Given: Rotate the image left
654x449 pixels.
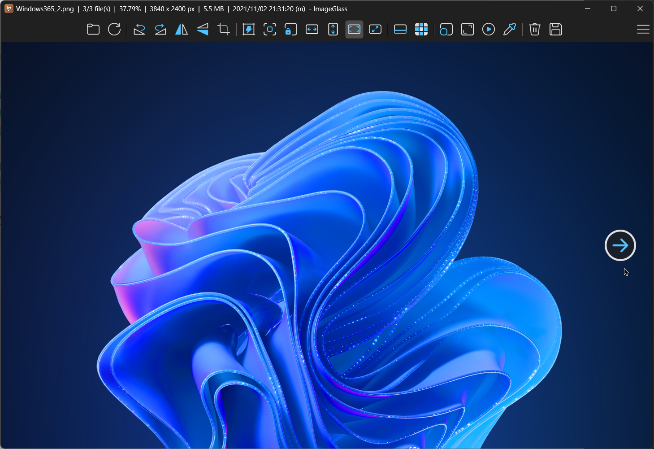Looking at the screenshot, I should click(139, 30).
